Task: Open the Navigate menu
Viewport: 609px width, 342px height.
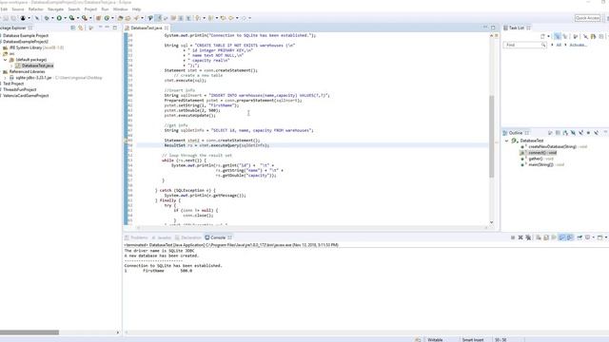Action: (x=55, y=9)
